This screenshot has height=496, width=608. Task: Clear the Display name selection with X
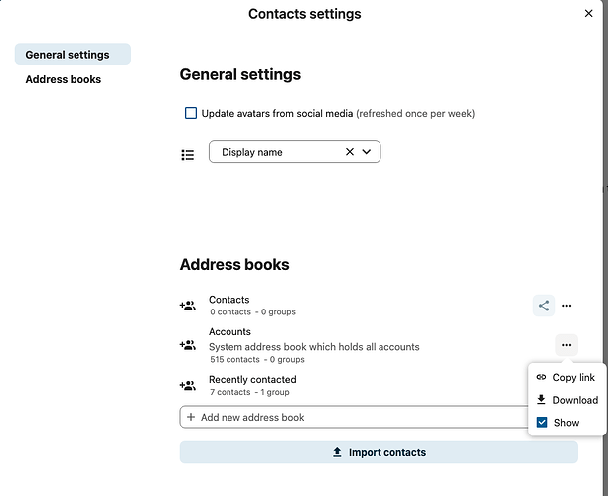350,152
